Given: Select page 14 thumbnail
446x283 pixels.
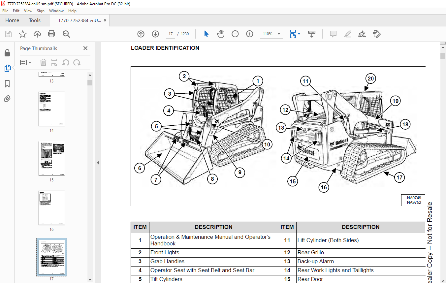Looking at the screenshot, I should click(51, 109).
